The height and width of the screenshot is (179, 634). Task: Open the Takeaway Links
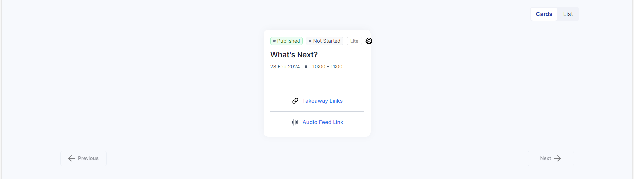[x=322, y=101]
